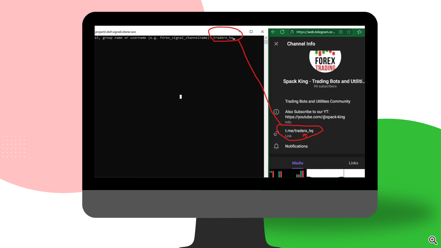Copy the t.me/traderx_hq channel link
This screenshot has height=248, width=441.
tap(299, 131)
